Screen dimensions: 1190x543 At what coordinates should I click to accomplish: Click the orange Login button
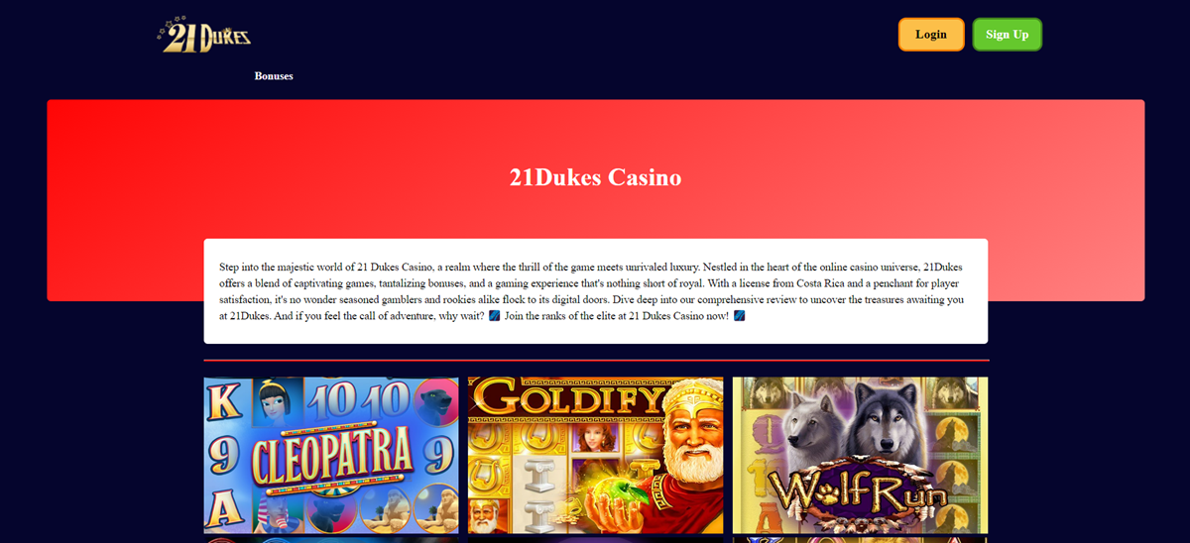coord(931,35)
